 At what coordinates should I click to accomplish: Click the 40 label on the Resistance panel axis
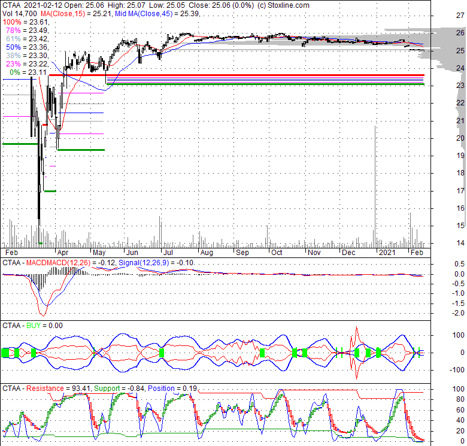click(460, 421)
